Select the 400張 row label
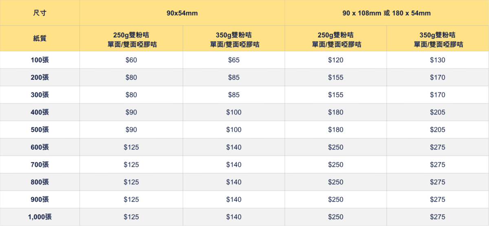Viewport: 489px width, 226px height. [40, 112]
